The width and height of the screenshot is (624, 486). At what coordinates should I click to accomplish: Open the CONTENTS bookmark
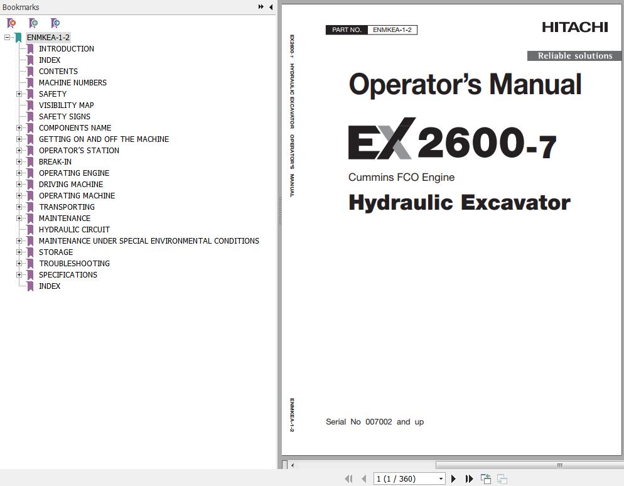click(x=58, y=71)
